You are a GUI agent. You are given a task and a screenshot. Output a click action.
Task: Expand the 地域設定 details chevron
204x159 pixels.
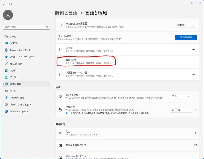point(195,110)
